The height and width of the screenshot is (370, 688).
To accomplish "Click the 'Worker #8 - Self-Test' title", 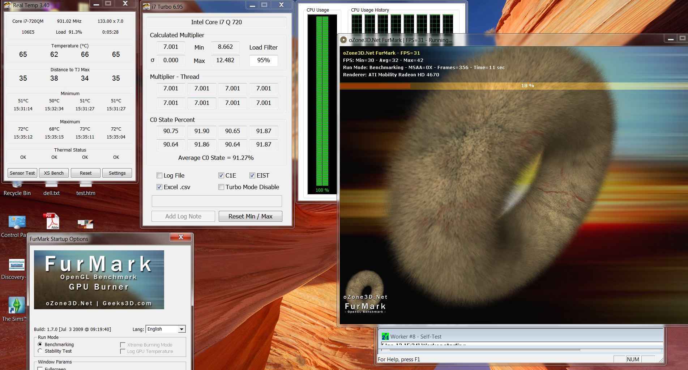I will [416, 336].
